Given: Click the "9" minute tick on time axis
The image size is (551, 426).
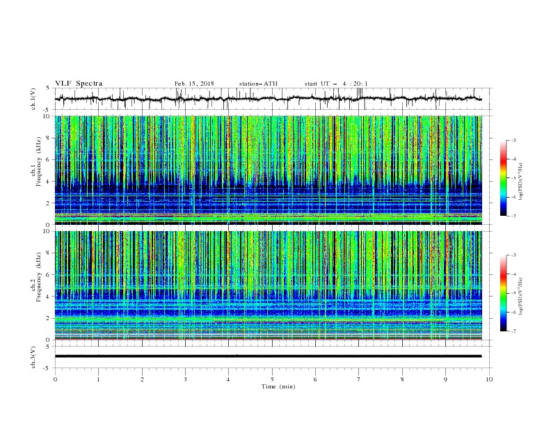Looking at the screenshot, I should click(445, 379).
